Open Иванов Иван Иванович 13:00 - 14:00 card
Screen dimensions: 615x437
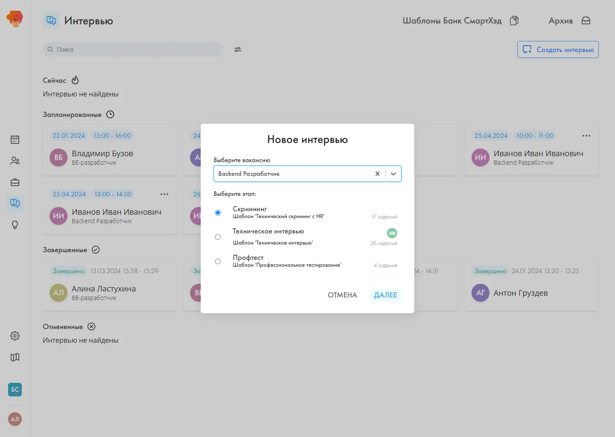[x=110, y=209]
